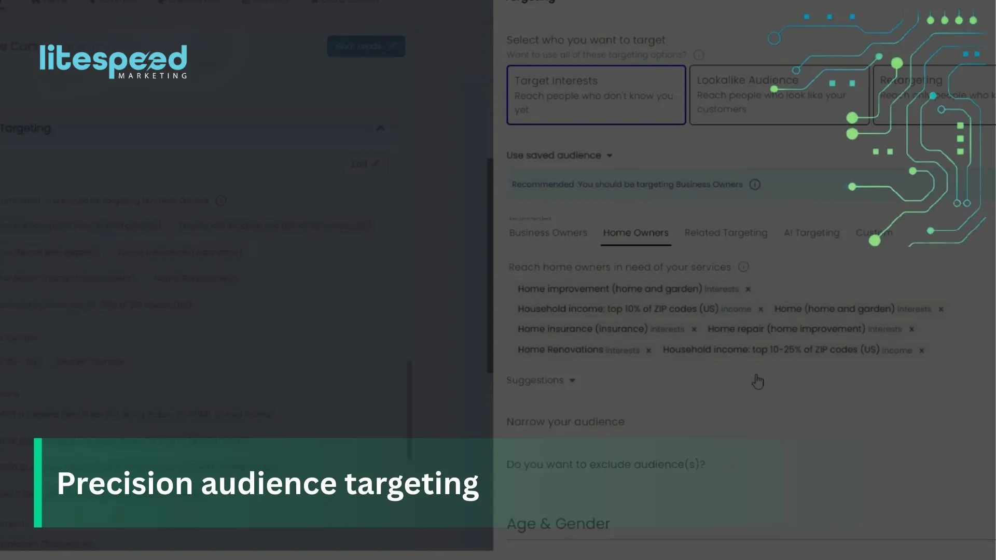Select the Target Interests option card

[596, 95]
